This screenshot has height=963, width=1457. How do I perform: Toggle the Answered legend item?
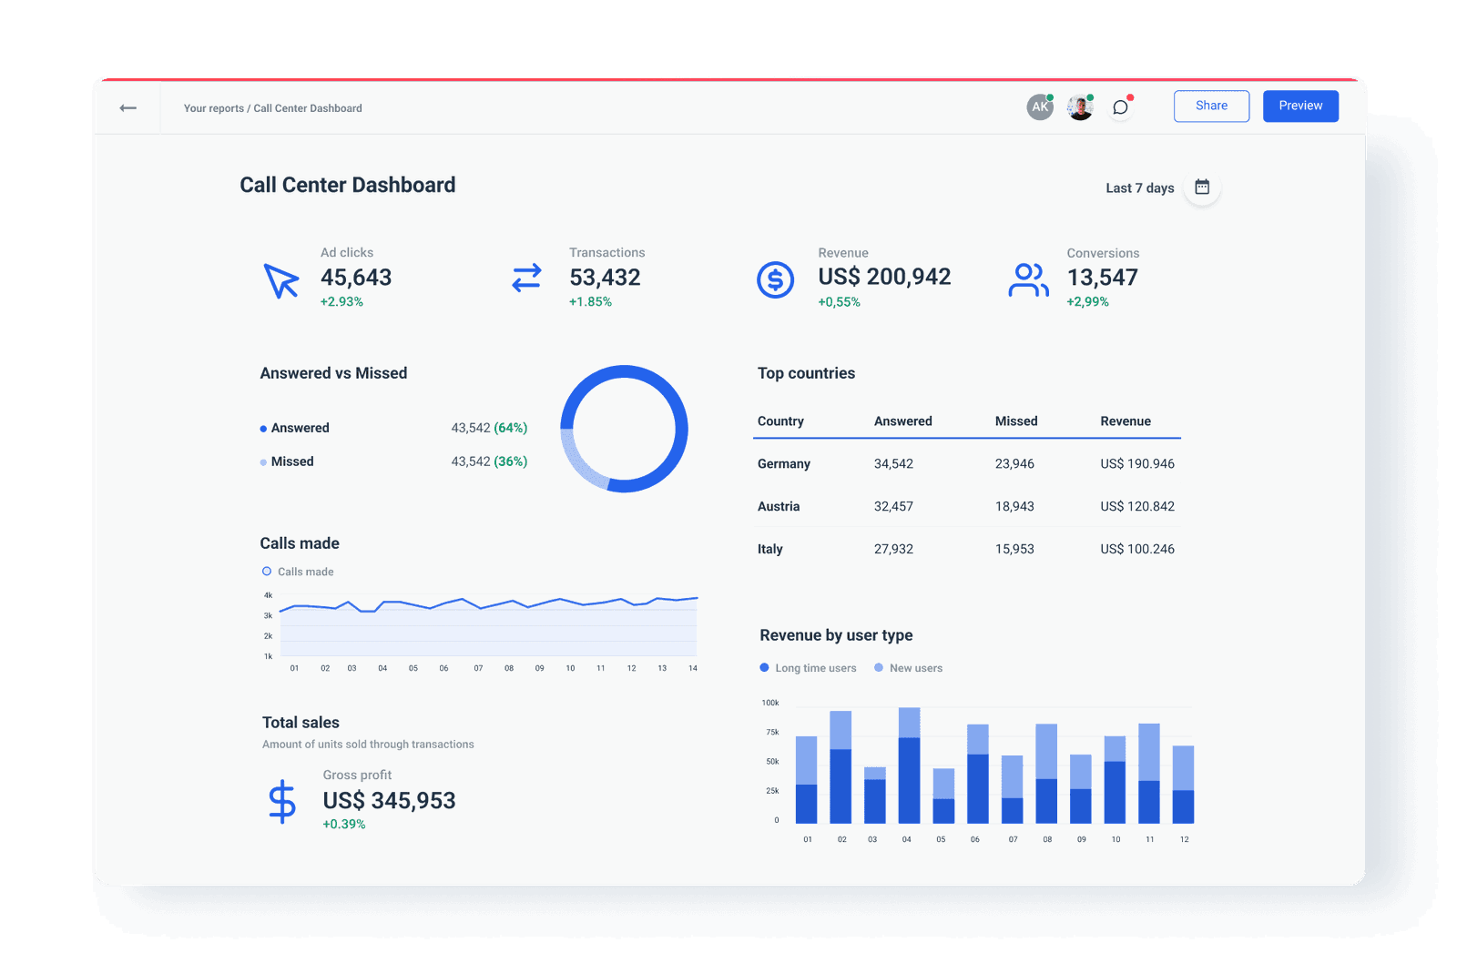click(x=294, y=427)
